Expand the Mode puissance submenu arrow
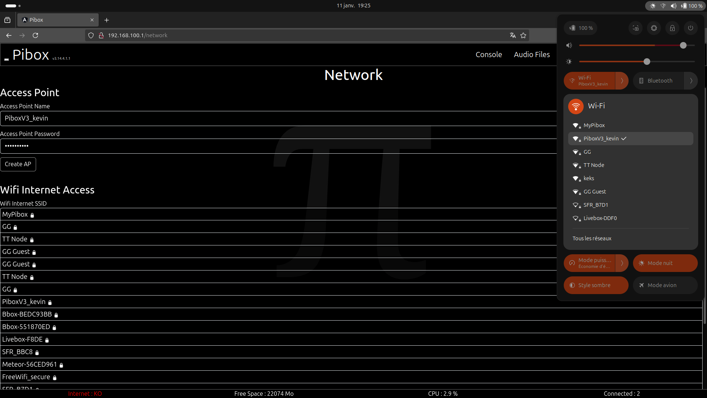707x398 pixels. (622, 263)
